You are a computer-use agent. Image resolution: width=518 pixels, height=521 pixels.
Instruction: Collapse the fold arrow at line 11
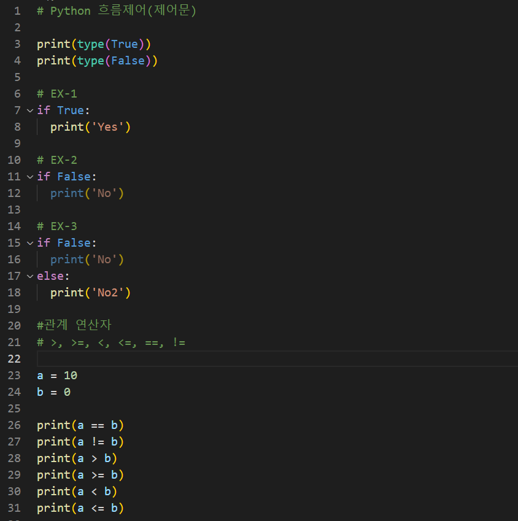(30, 177)
